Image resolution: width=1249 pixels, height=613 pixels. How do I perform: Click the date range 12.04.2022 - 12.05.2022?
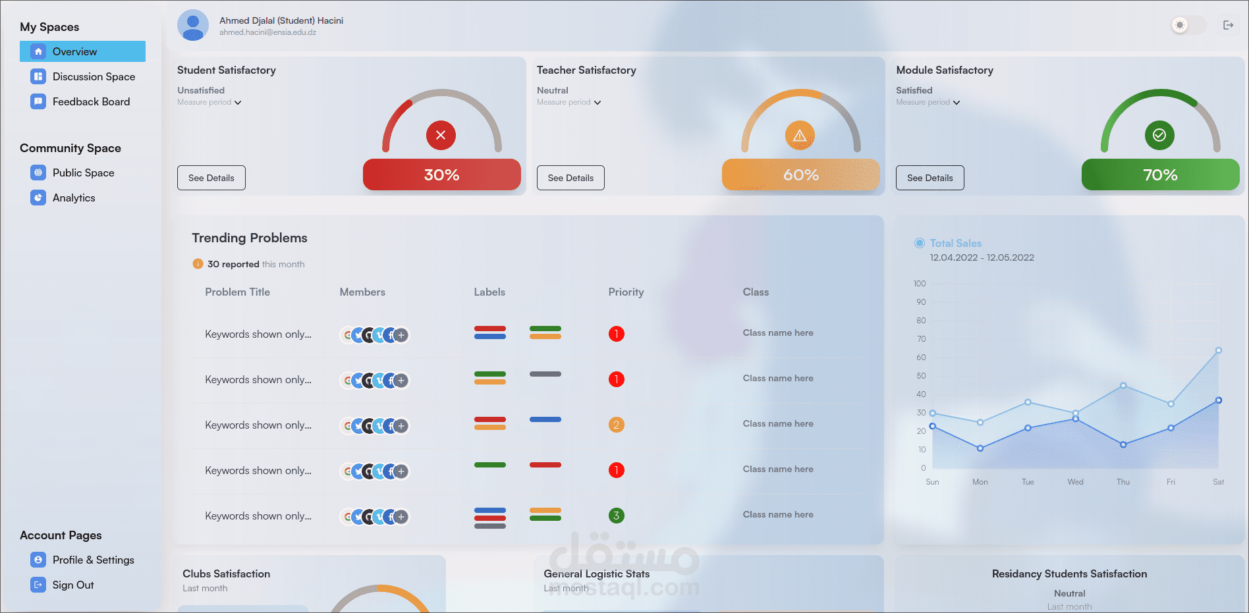coord(982,257)
